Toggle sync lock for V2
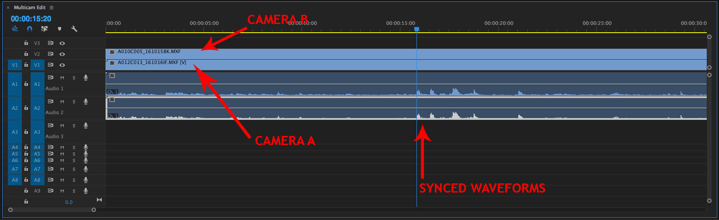719x220 pixels. click(51, 54)
